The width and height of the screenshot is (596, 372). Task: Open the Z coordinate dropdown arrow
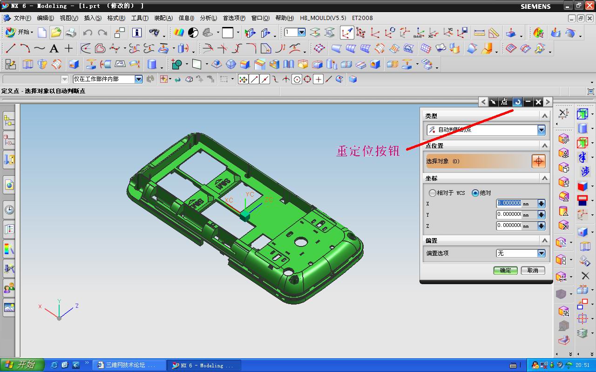[x=541, y=226]
